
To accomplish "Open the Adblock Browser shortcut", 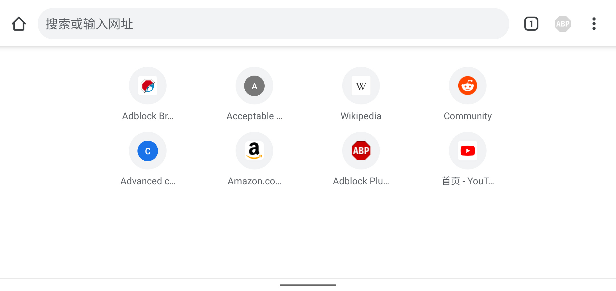I will [x=147, y=86].
